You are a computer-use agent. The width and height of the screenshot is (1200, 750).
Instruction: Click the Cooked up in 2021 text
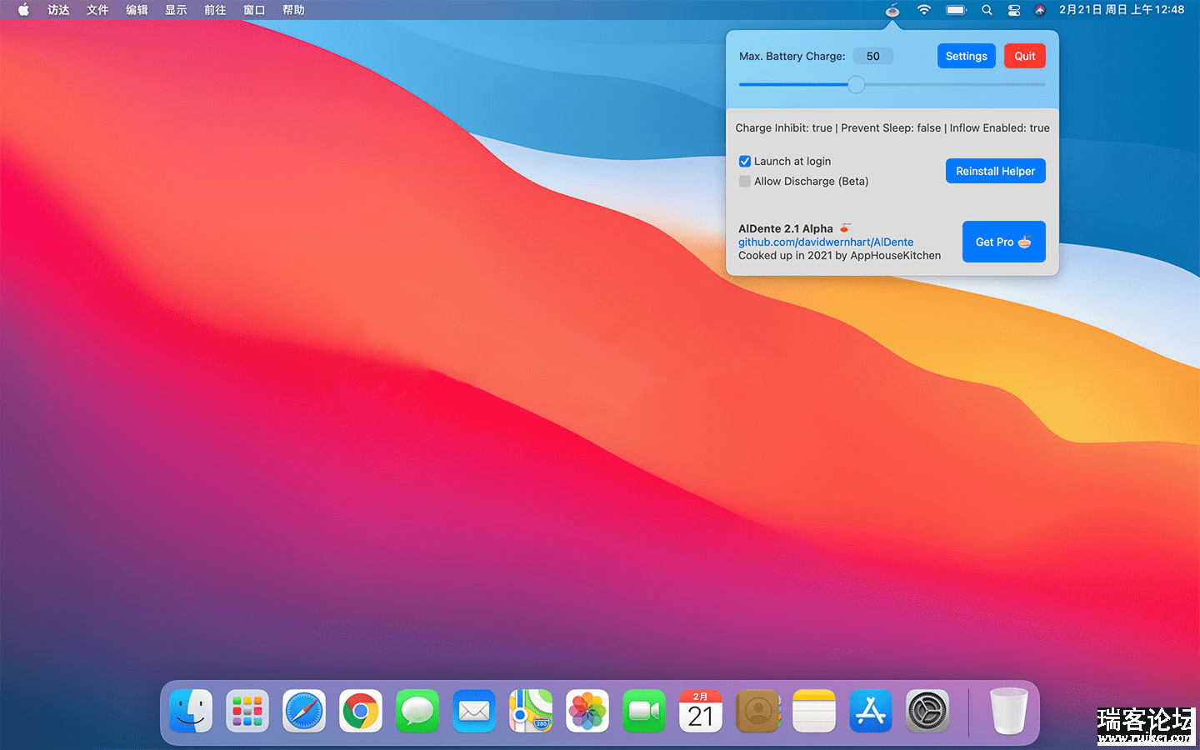coord(840,255)
